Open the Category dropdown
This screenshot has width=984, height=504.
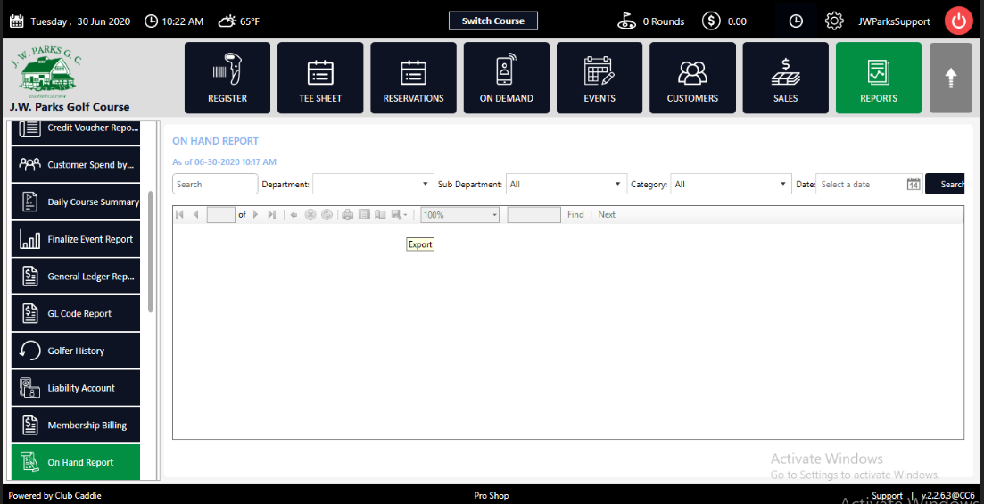731,185
